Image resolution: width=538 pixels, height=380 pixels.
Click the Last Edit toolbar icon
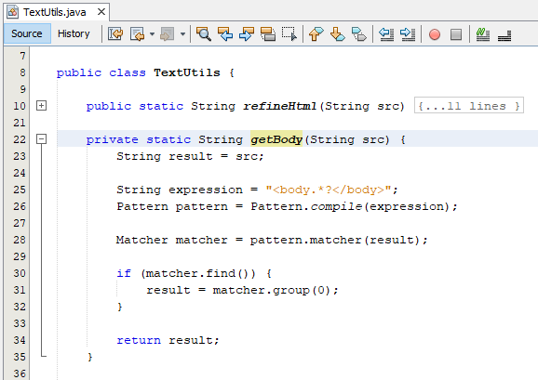coord(115,33)
